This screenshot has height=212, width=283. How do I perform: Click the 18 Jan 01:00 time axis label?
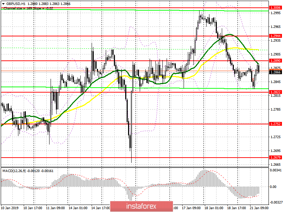(x=214, y=208)
